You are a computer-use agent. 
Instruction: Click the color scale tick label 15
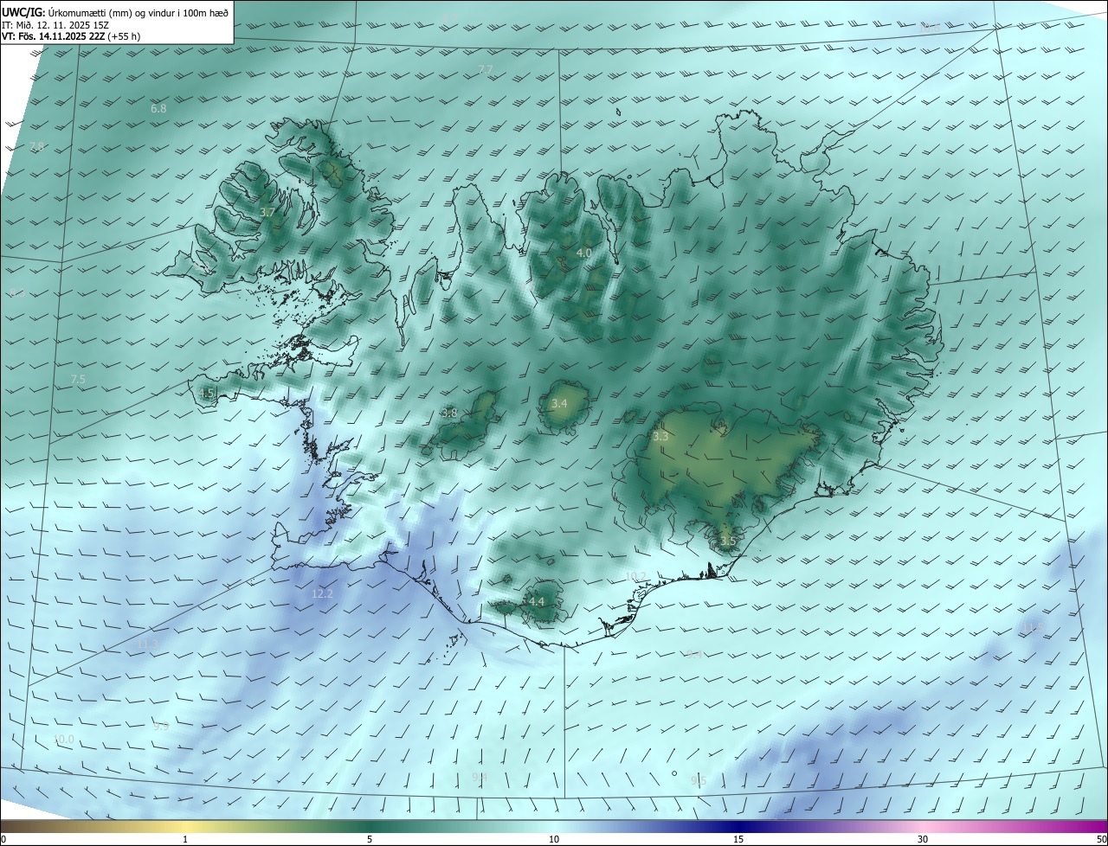coord(738,839)
